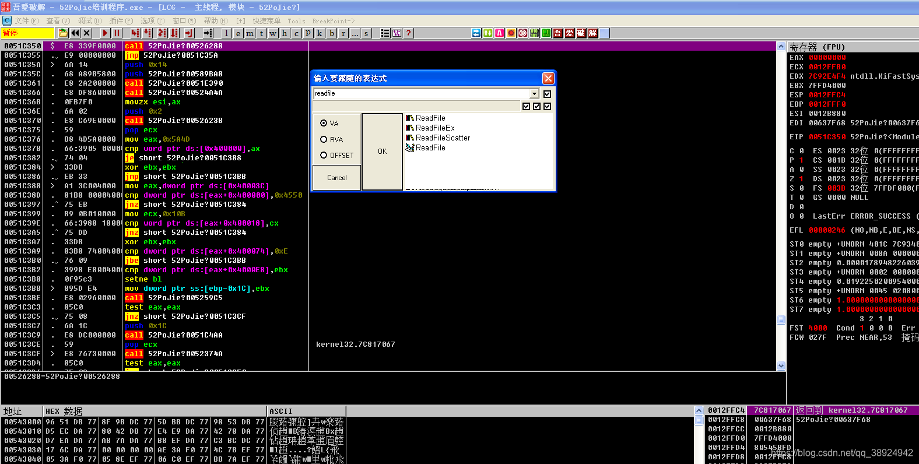
Task: Open the 调试(D) menu
Action: (x=89, y=21)
